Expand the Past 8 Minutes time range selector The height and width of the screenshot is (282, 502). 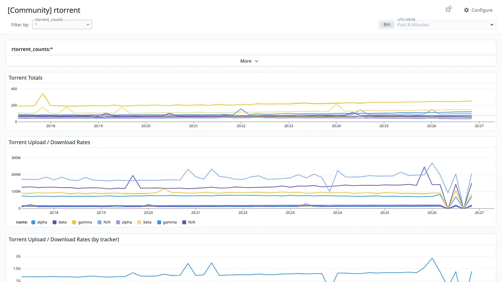click(x=437, y=25)
